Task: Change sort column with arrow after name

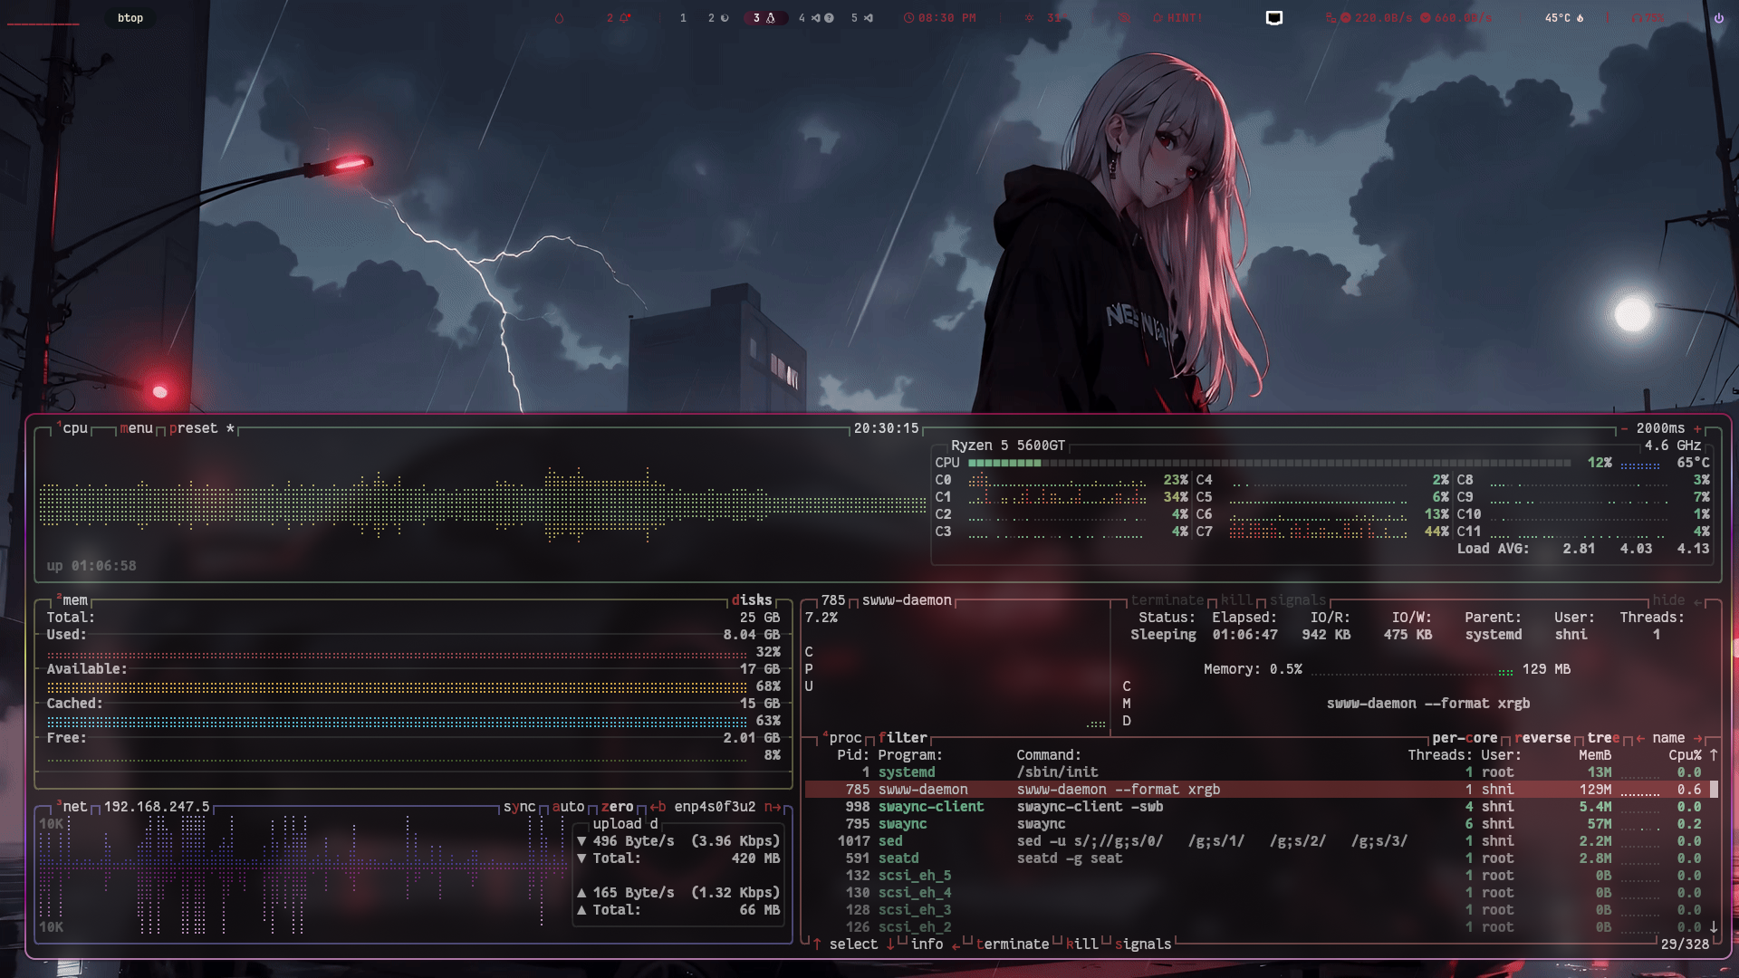Action: click(x=1697, y=738)
